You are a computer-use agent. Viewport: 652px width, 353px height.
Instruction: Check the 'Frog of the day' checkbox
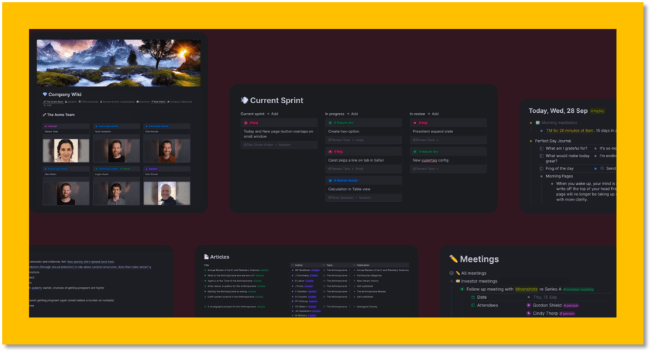tap(541, 168)
